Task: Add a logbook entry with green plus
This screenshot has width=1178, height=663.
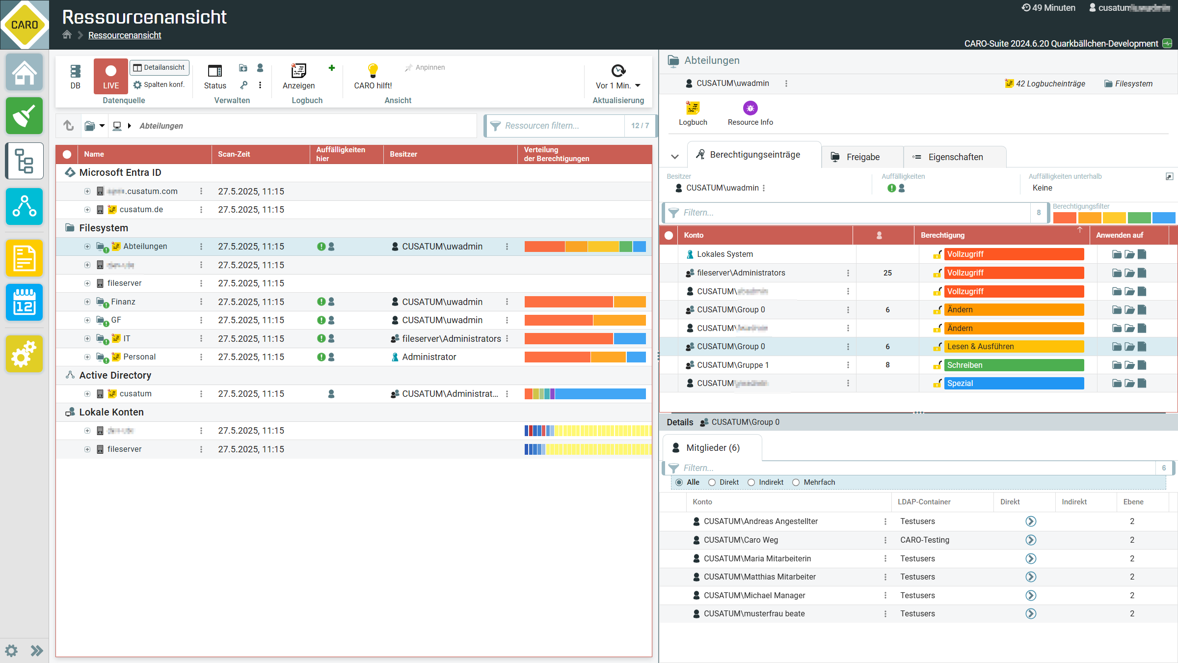Action: 332,68
